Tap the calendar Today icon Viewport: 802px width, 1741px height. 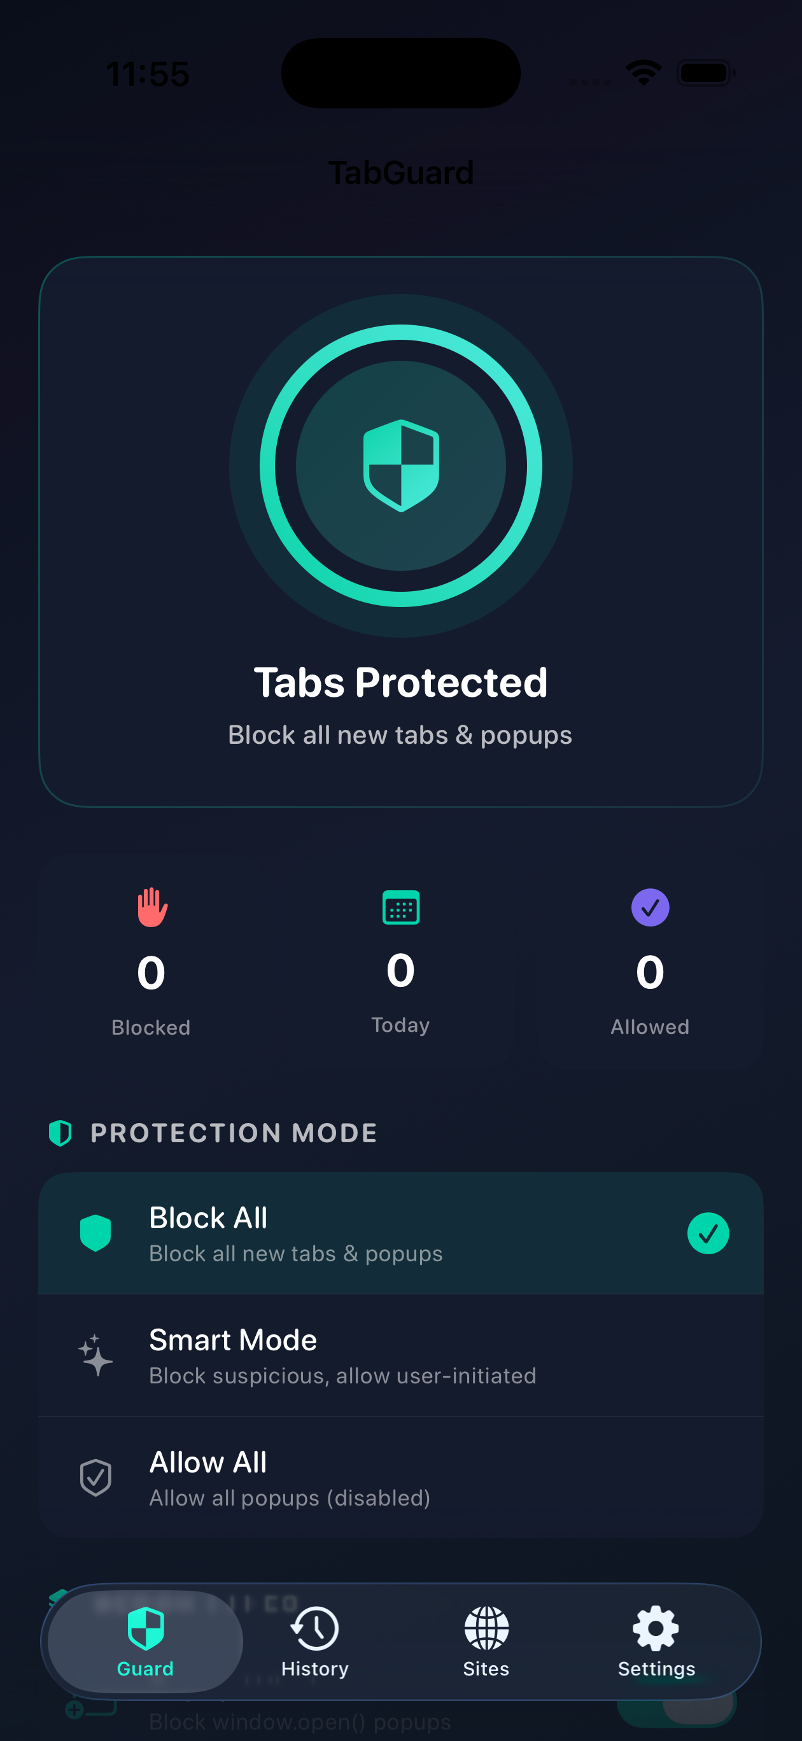pos(401,907)
